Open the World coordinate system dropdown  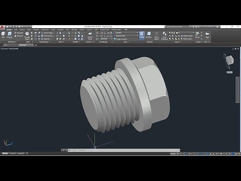(106, 39)
